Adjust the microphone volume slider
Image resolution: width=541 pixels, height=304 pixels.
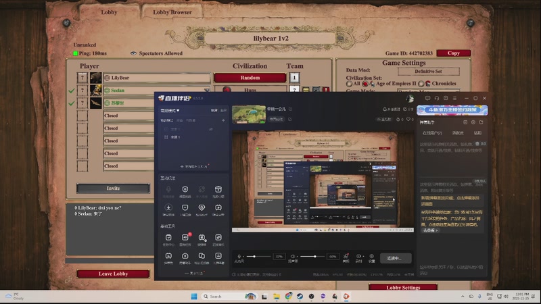(258, 257)
